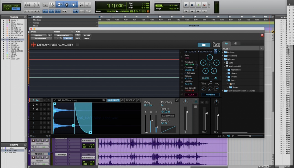Click the Separation power toggle icon
Viewport: 294px width, 168px height.
216,52
